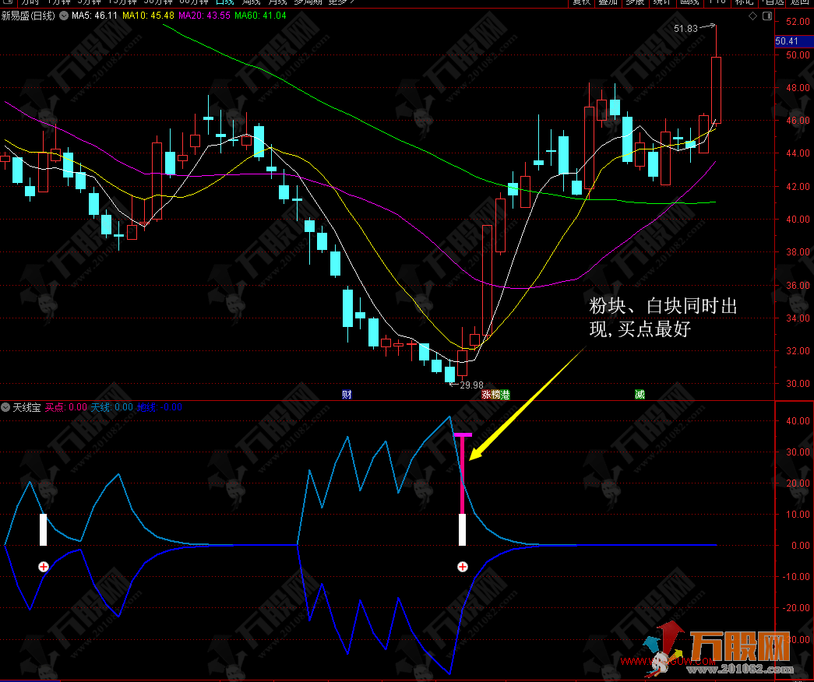Select the yellow MA10: 45.48 readout

[x=149, y=16]
